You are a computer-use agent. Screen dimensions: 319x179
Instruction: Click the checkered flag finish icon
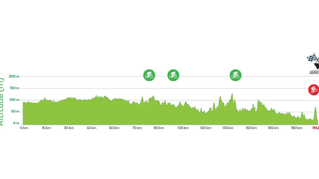(x=313, y=60)
